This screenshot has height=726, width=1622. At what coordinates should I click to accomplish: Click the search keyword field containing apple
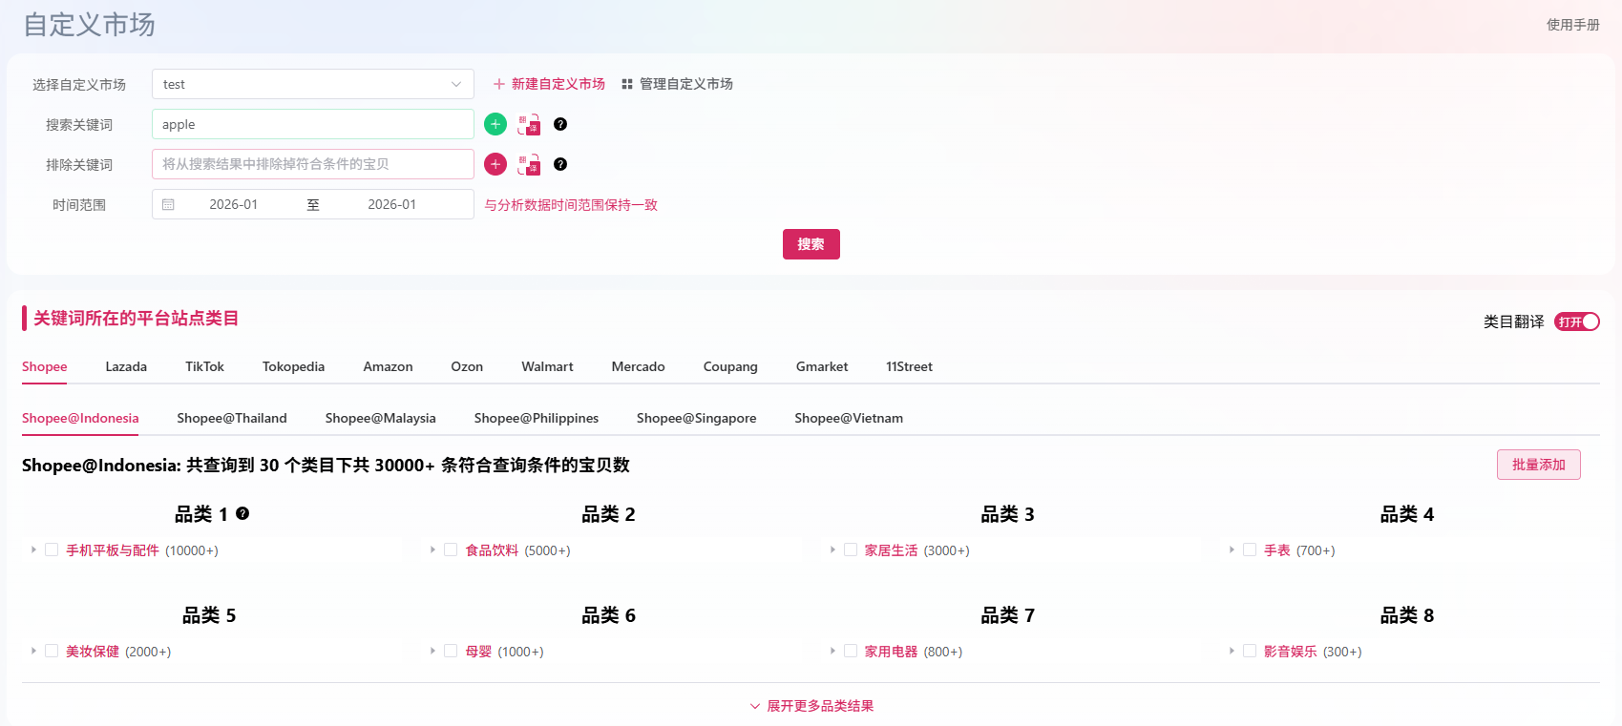click(x=313, y=124)
